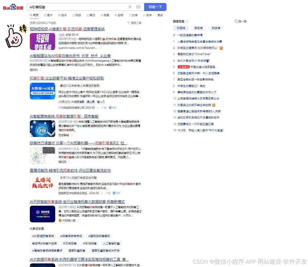This screenshot has height=267, width=308.
Task: Click the blue AI circle thumbnail for 百炼智能
Action: click(x=42, y=129)
